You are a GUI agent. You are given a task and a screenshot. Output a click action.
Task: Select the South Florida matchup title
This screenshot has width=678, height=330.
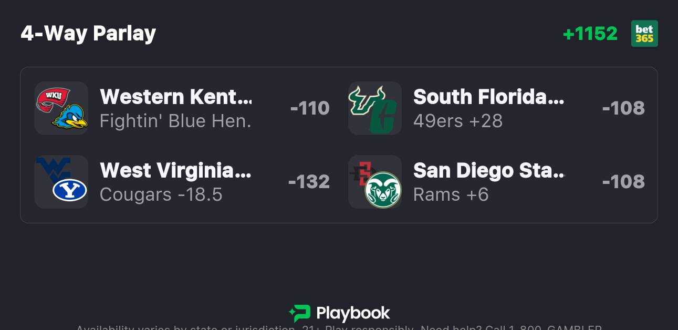[488, 97]
